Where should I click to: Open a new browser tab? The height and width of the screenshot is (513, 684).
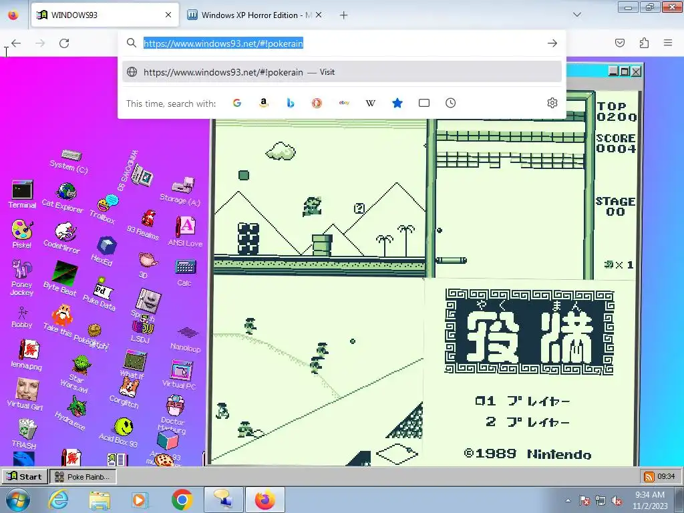pyautogui.click(x=344, y=15)
